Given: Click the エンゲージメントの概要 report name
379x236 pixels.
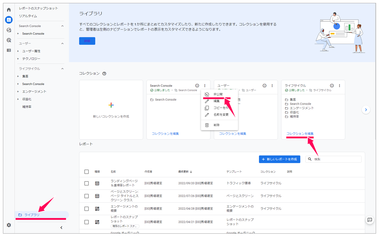Looking at the screenshot, I should click(x=124, y=208).
